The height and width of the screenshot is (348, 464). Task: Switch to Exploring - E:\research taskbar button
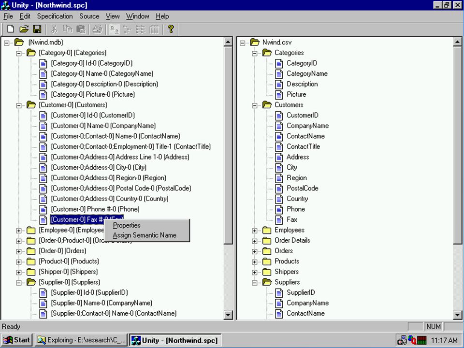[81, 340]
